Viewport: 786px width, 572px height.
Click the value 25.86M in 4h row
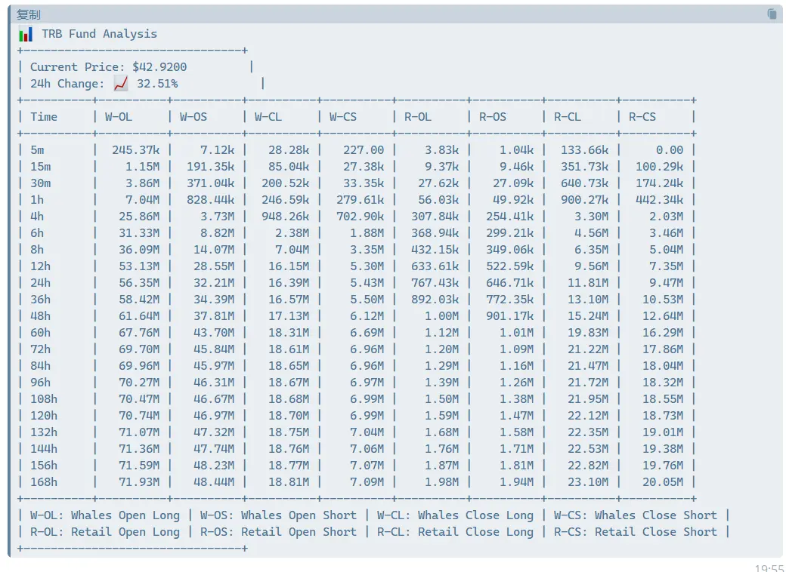(x=139, y=216)
